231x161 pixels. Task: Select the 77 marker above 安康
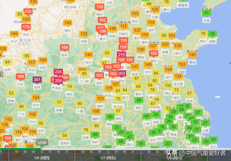point(59,103)
